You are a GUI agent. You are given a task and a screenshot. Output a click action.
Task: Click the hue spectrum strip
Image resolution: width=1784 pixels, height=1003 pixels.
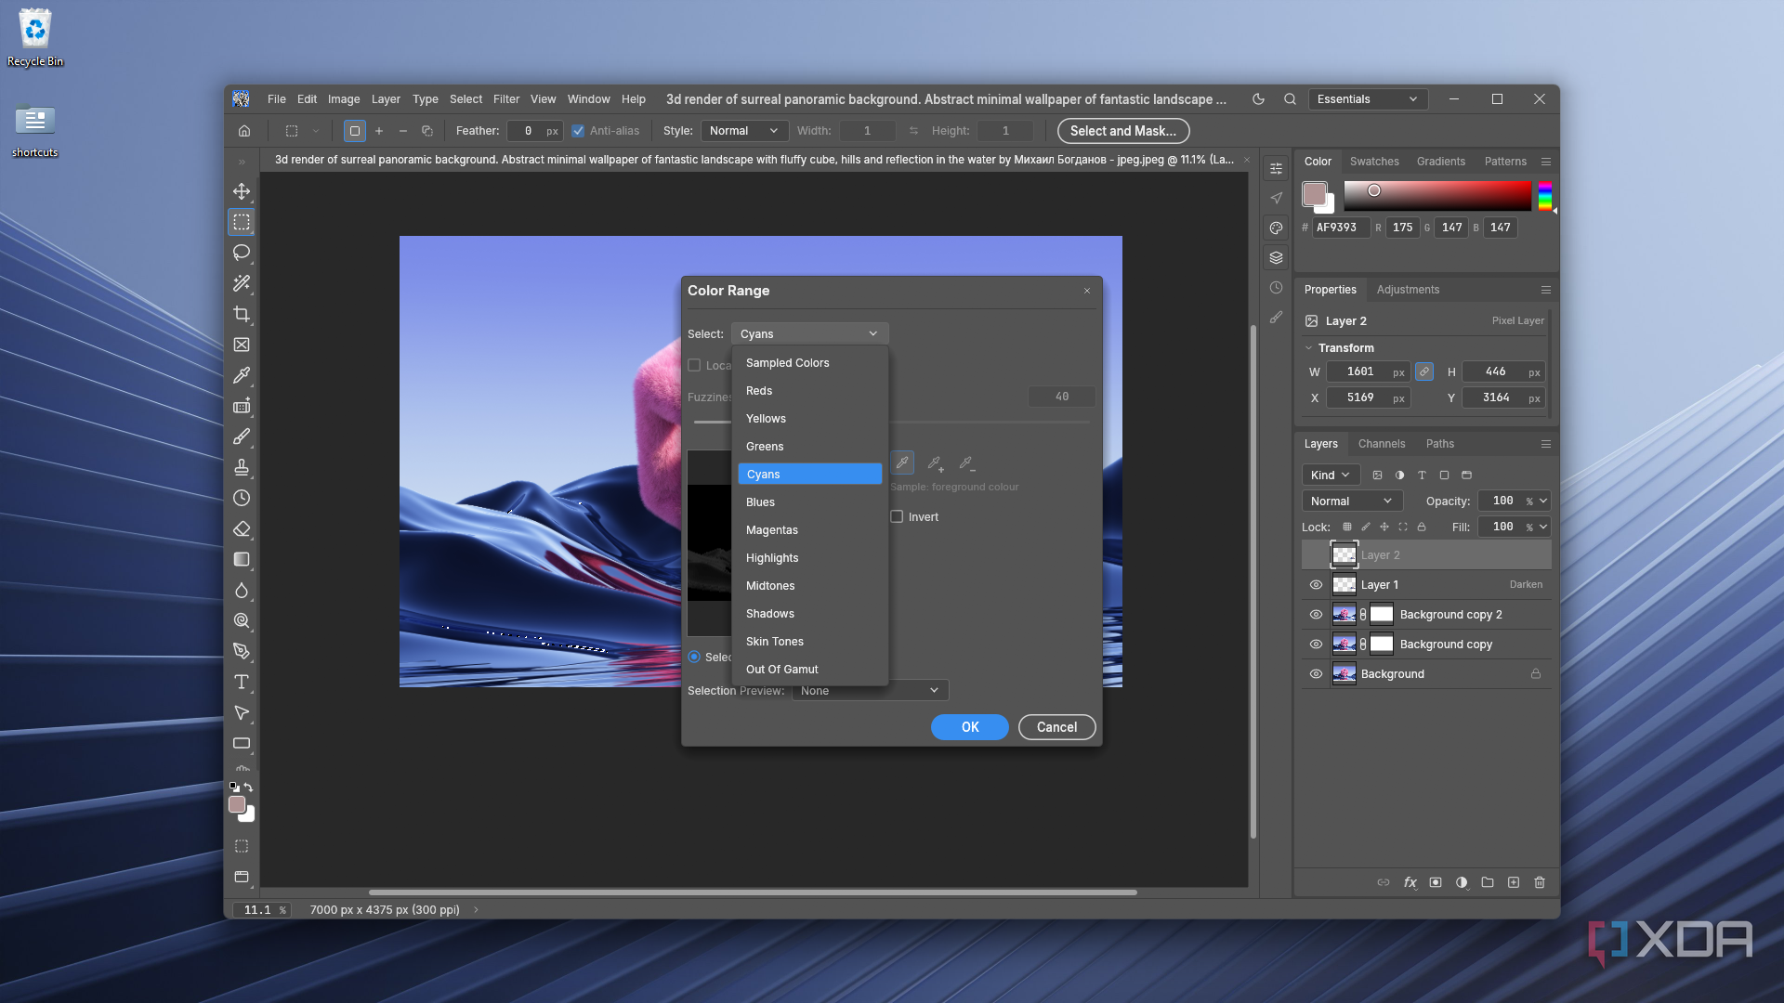[1544, 196]
